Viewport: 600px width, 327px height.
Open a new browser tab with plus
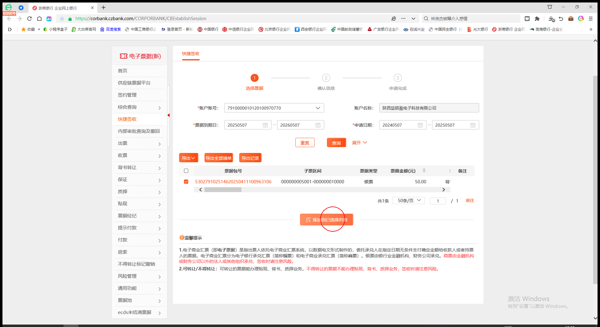[104, 7]
